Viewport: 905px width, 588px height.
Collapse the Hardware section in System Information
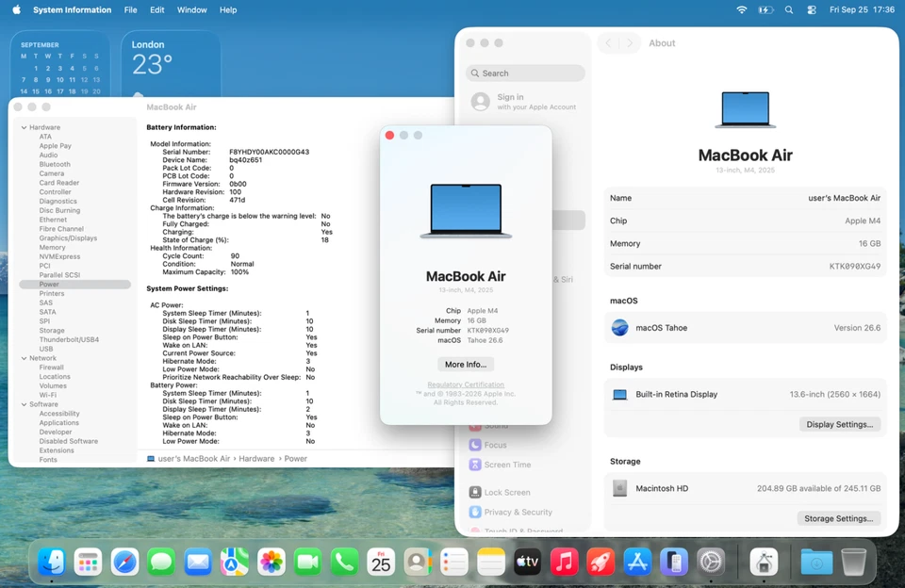(x=24, y=127)
